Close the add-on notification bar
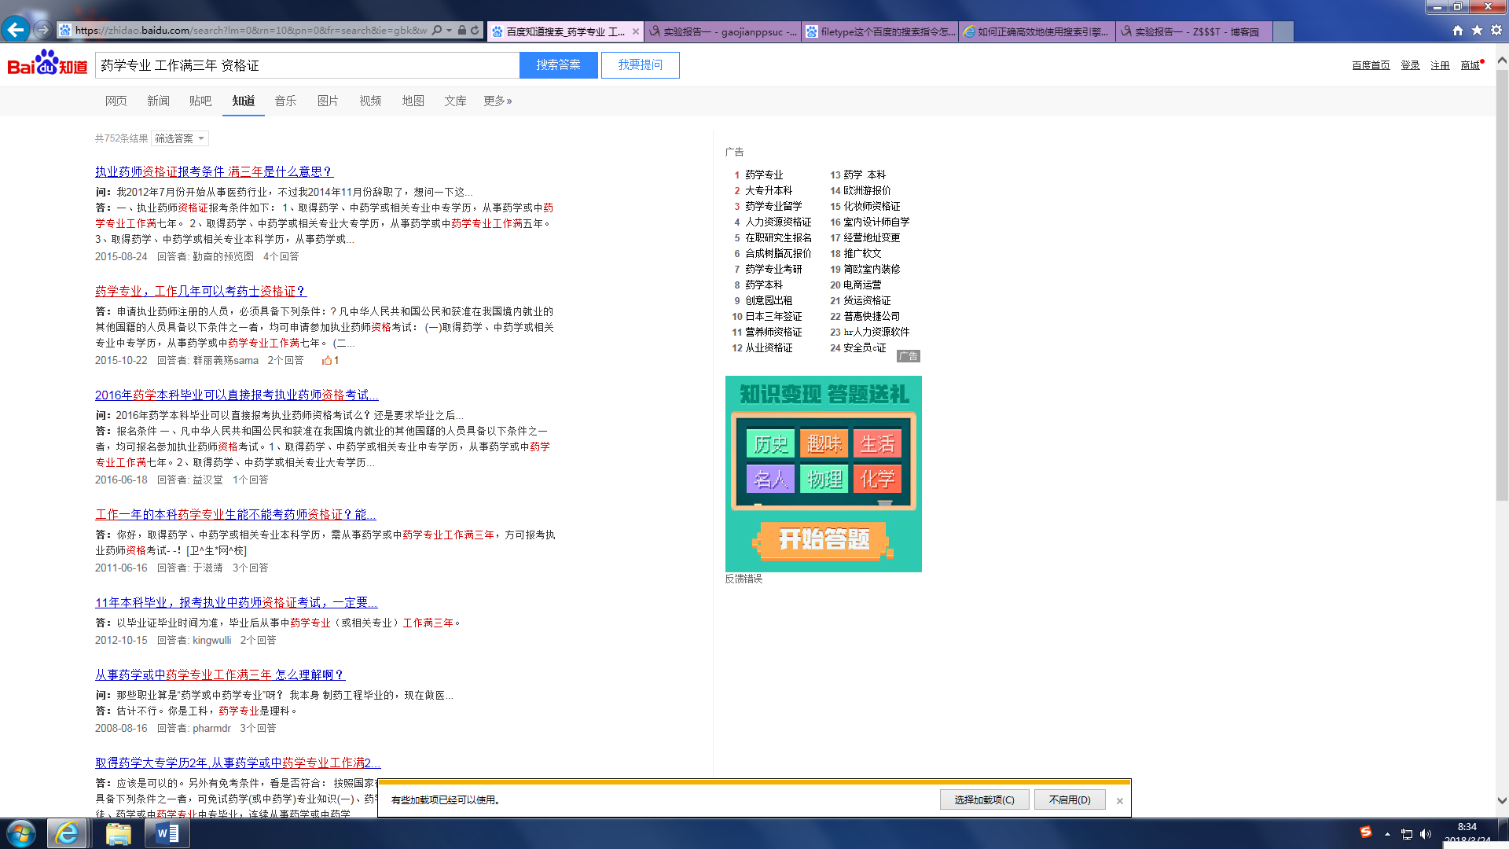This screenshot has height=849, width=1509. pyautogui.click(x=1120, y=801)
